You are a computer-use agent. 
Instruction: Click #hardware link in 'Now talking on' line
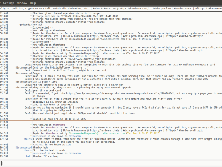(x=59, y=125)
